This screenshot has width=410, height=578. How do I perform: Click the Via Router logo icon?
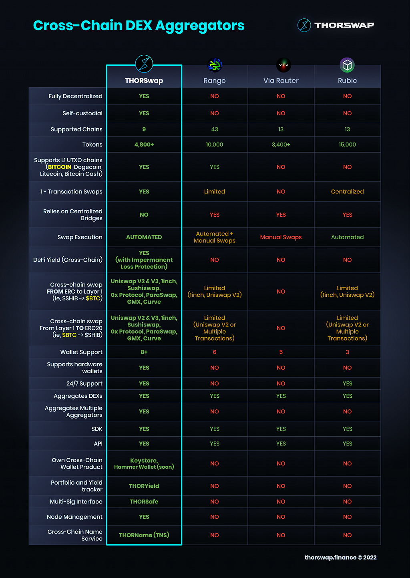tap(283, 65)
